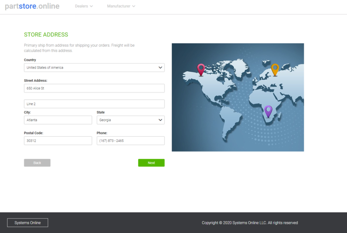347x233 pixels.
Task: Click the purple map pin over Africa
Action: coord(268,111)
